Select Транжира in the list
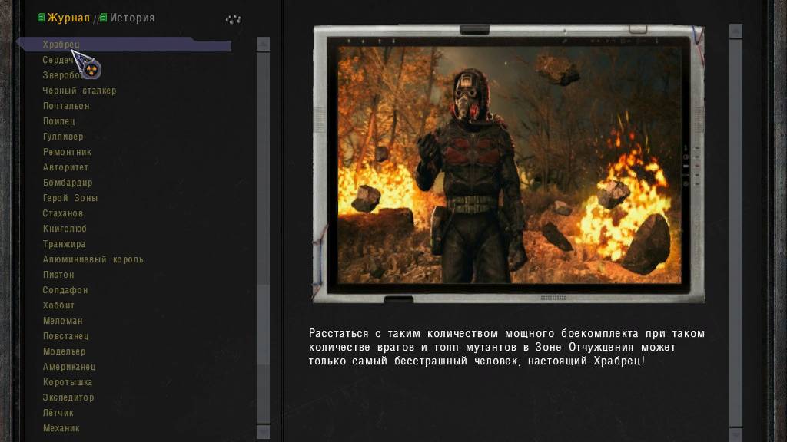The width and height of the screenshot is (787, 442). point(64,244)
